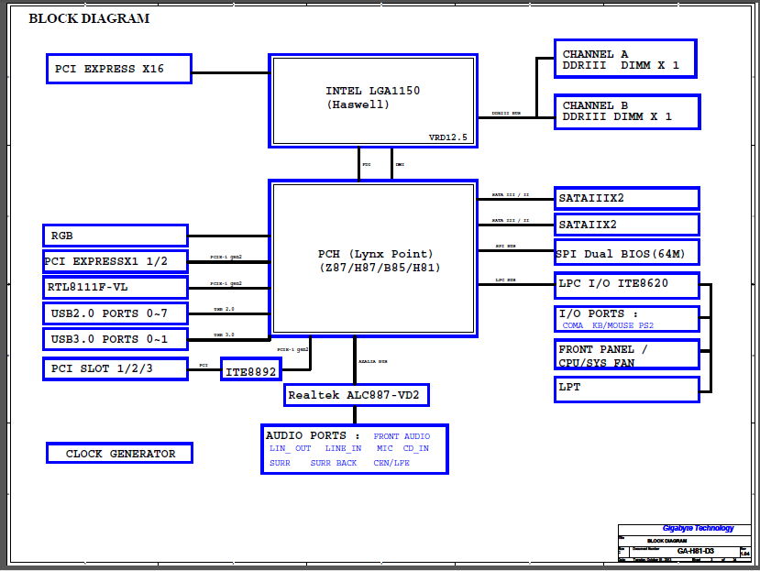Select the 'CHANNEL B DDRIII DIMM X 1' block
760x571 pixels.
627,112
